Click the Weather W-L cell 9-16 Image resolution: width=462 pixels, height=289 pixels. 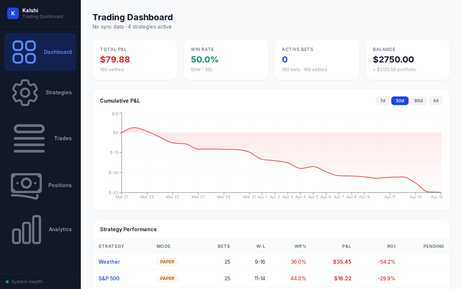[x=261, y=262]
